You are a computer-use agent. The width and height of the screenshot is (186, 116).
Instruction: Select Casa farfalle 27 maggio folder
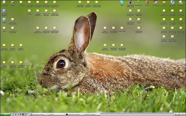(x=130, y=12)
